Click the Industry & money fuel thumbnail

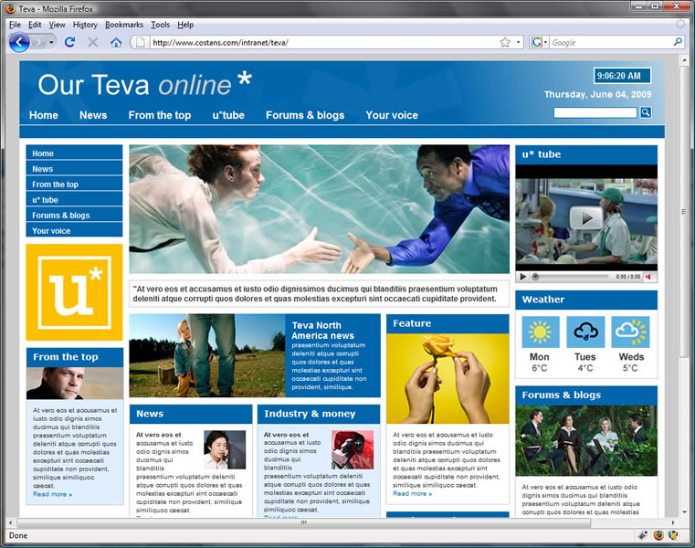353,449
